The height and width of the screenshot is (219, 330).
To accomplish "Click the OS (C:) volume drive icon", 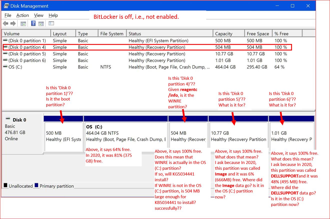I will pyautogui.click(x=5, y=67).
